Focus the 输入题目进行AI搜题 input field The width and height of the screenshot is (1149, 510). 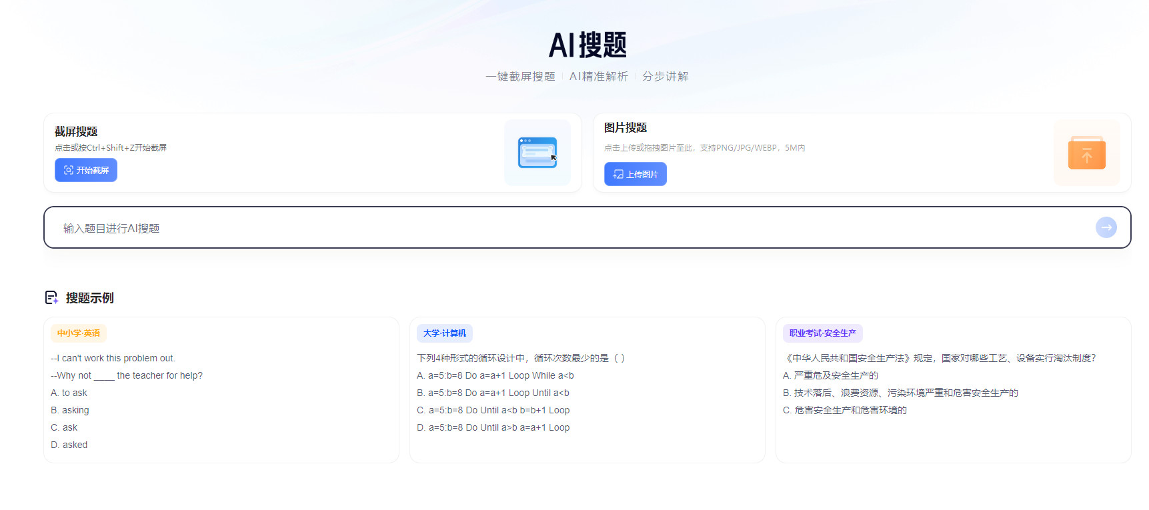point(573,228)
